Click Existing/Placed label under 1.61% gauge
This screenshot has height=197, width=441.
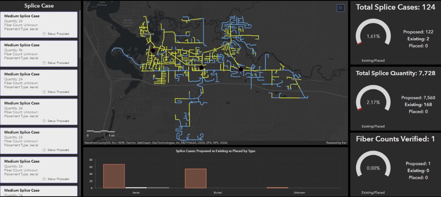pyautogui.click(x=373, y=61)
